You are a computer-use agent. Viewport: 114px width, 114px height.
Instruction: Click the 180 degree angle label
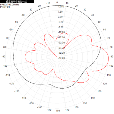tap(58, 111)
